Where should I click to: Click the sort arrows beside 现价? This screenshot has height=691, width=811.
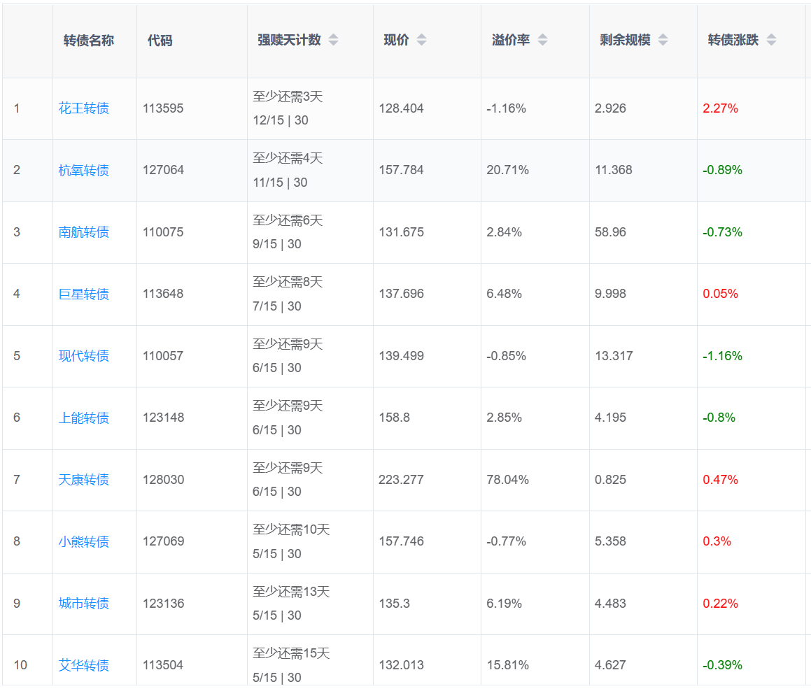point(421,41)
